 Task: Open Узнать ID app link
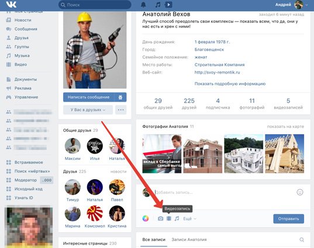(23, 198)
